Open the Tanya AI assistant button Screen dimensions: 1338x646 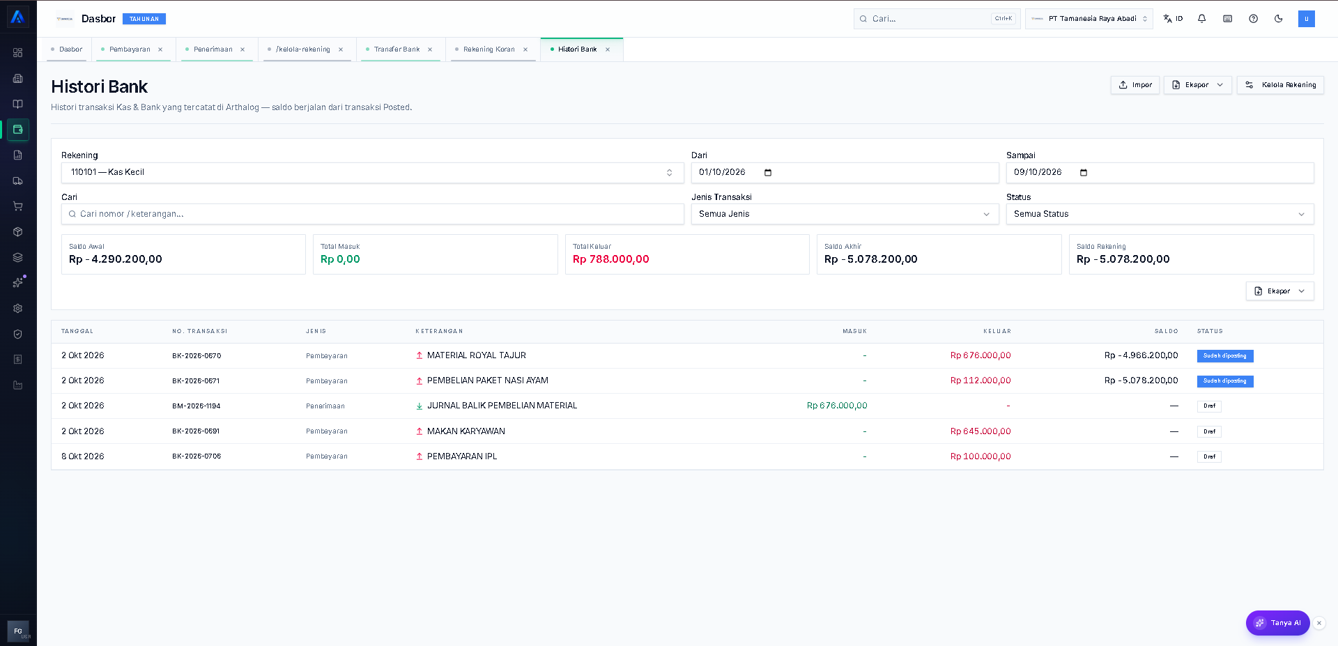click(x=1277, y=623)
